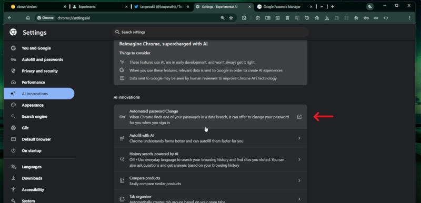
Task: Switch to the Experiments tab
Action: pos(100,7)
